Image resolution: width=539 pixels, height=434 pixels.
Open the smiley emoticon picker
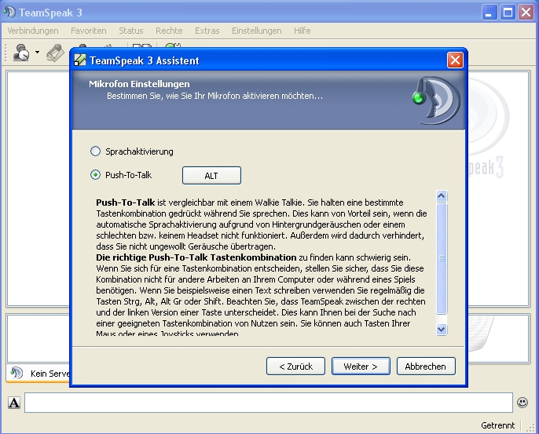tap(522, 402)
